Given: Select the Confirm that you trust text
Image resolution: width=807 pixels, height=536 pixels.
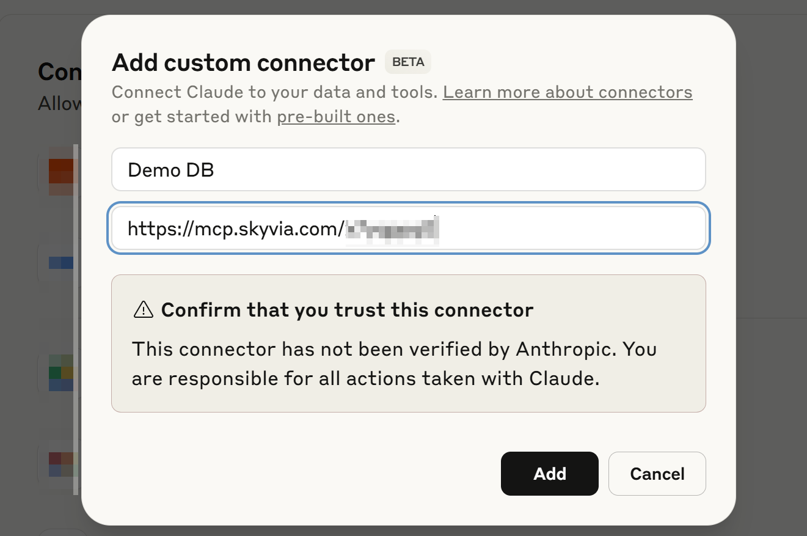Looking at the screenshot, I should click(x=348, y=310).
